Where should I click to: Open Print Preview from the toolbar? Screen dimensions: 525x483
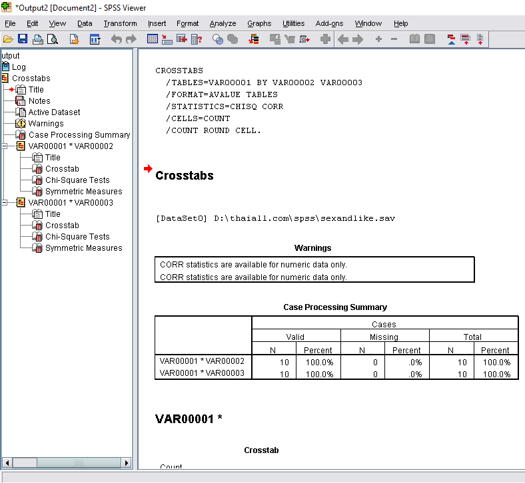[x=52, y=39]
